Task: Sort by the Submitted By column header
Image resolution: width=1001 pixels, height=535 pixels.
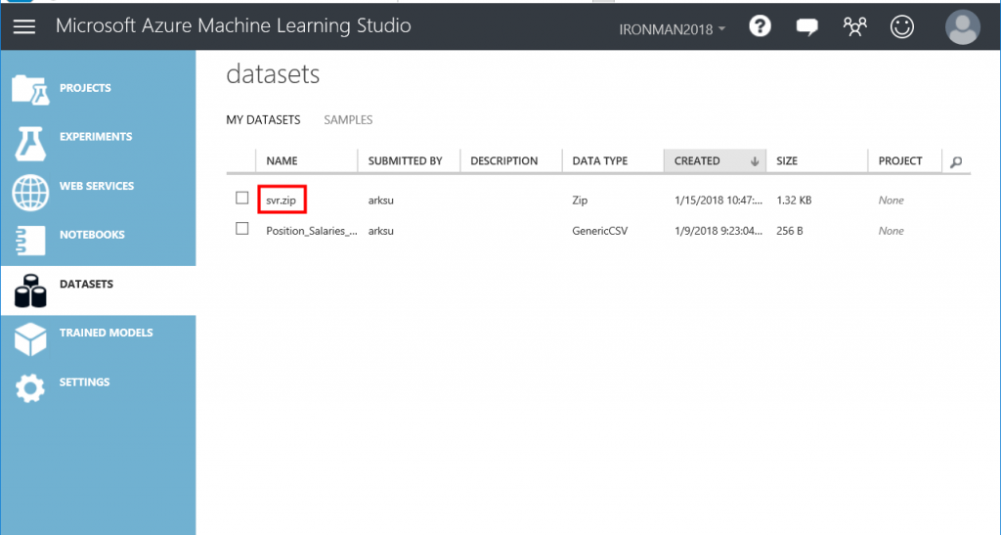Action: (x=405, y=160)
